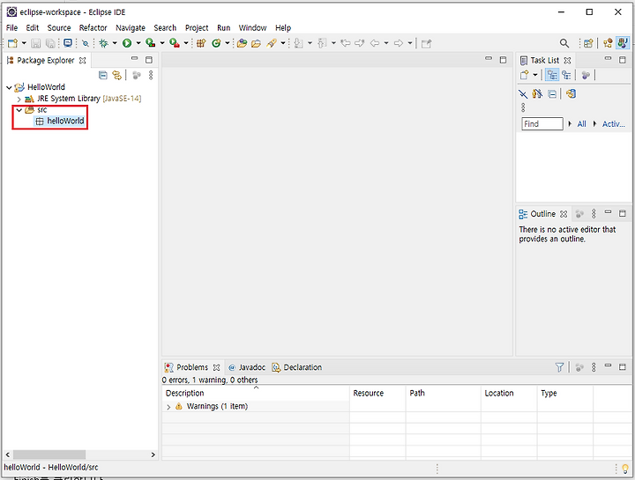Click the Open Perspective icon
This screenshot has height=480, width=635.
pos(588,43)
